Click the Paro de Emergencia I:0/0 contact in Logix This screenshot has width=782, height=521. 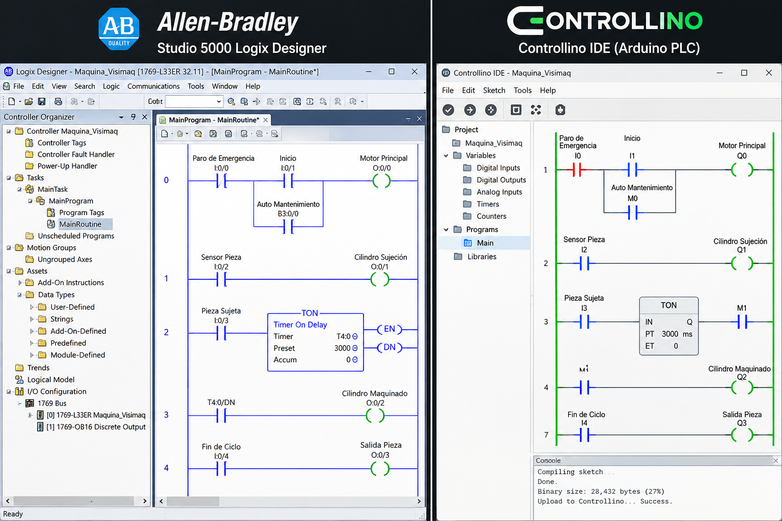221,181
